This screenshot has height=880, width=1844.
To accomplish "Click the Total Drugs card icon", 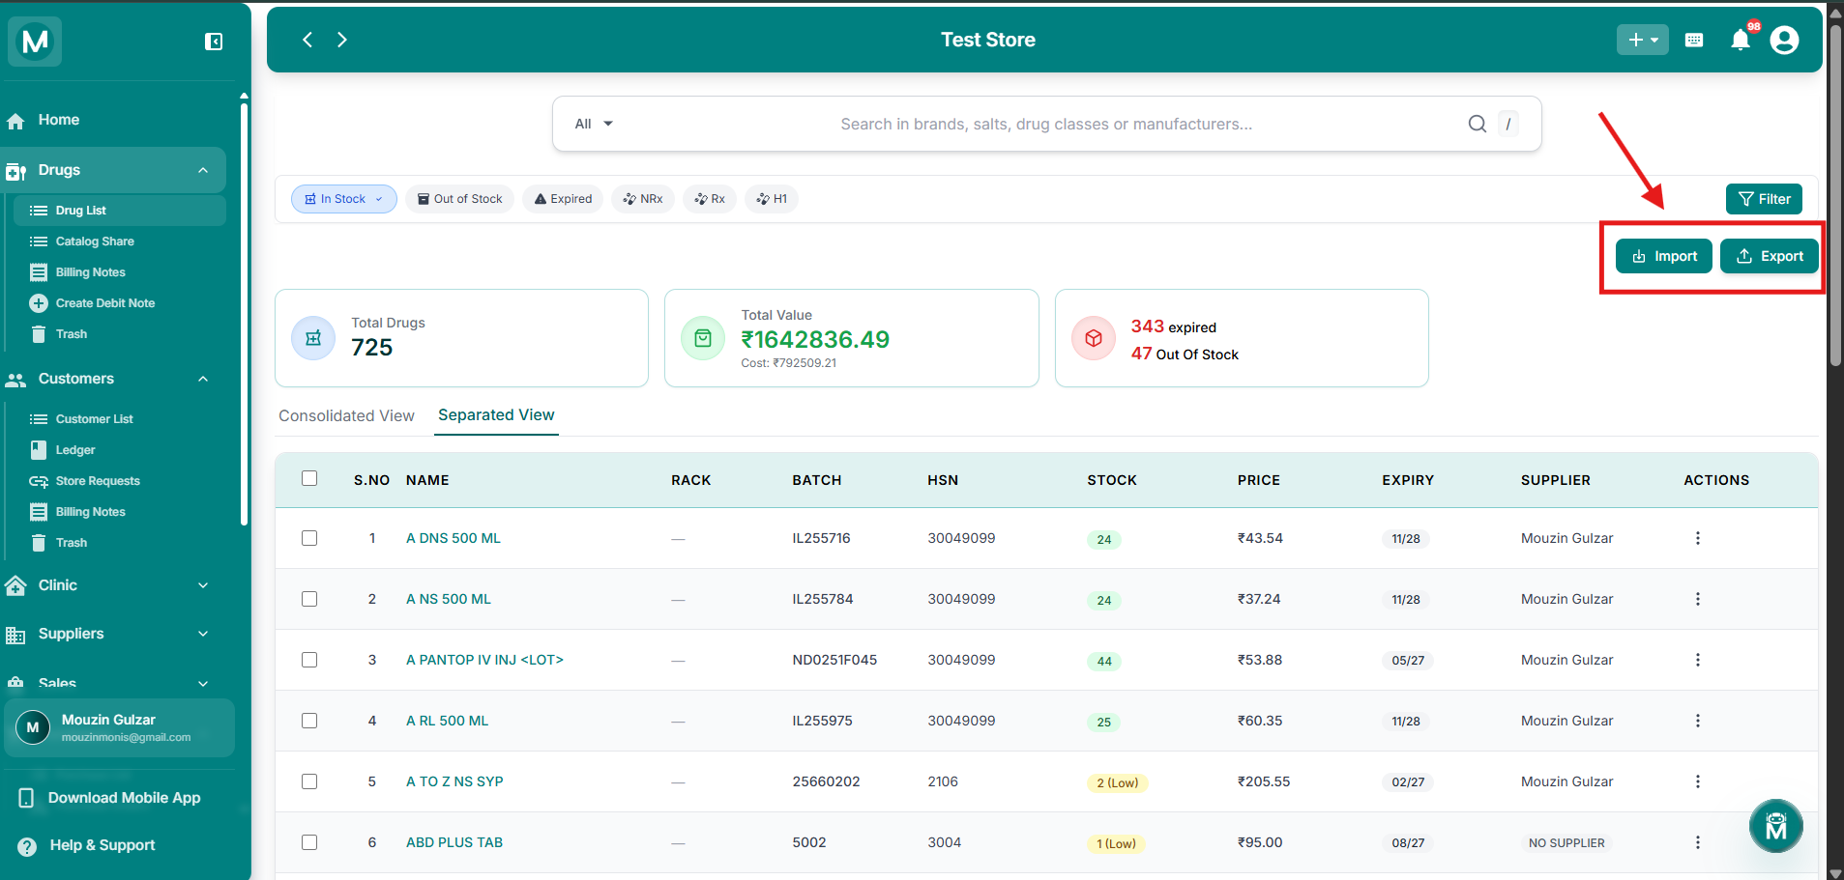I will [x=313, y=338].
